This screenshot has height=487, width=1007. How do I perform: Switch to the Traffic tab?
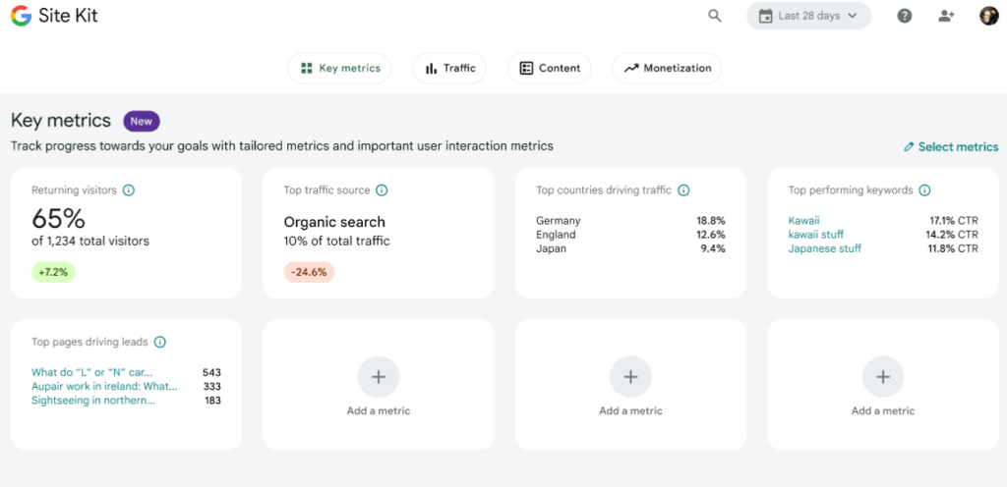pyautogui.click(x=449, y=69)
